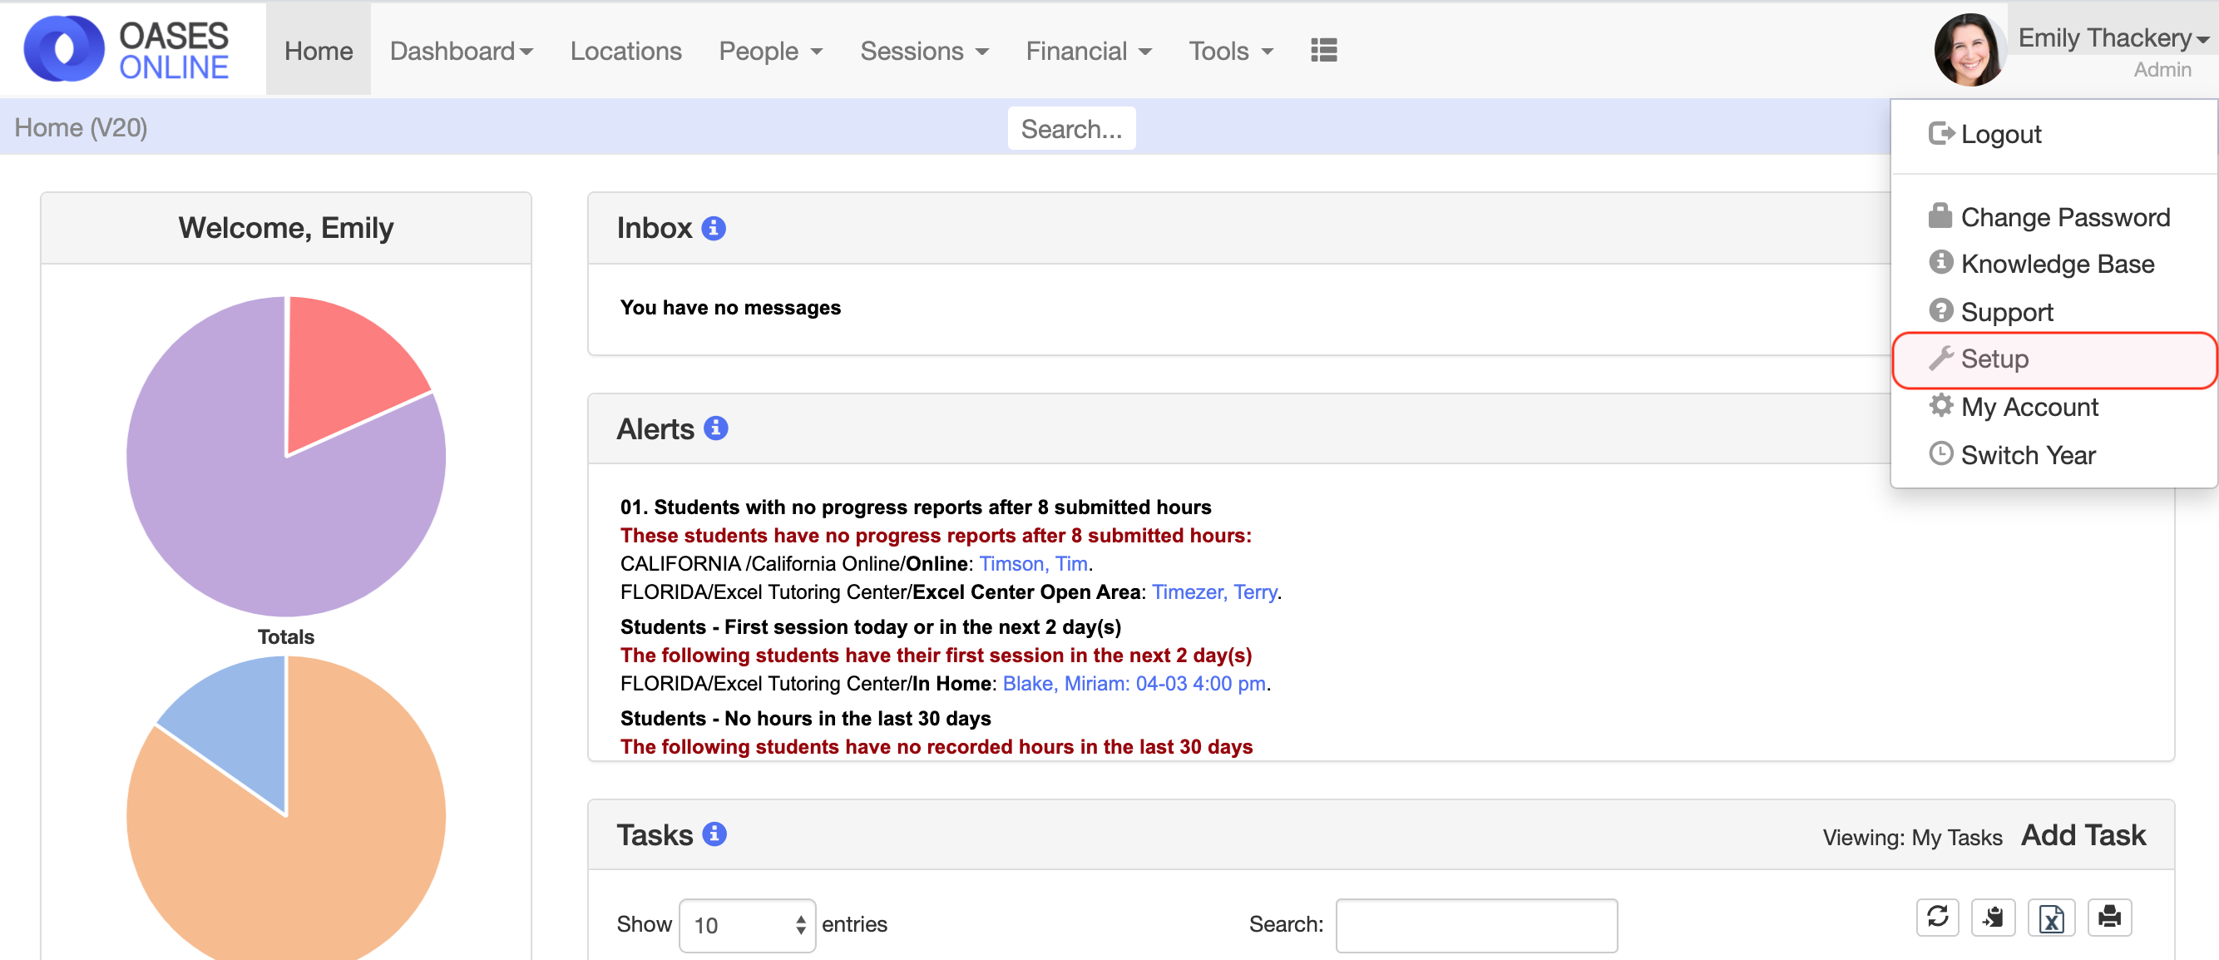Copy tasks table to clipboard

[x=1994, y=917]
